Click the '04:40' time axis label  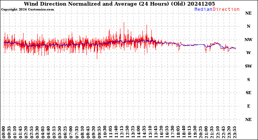[x=49, y=132]
